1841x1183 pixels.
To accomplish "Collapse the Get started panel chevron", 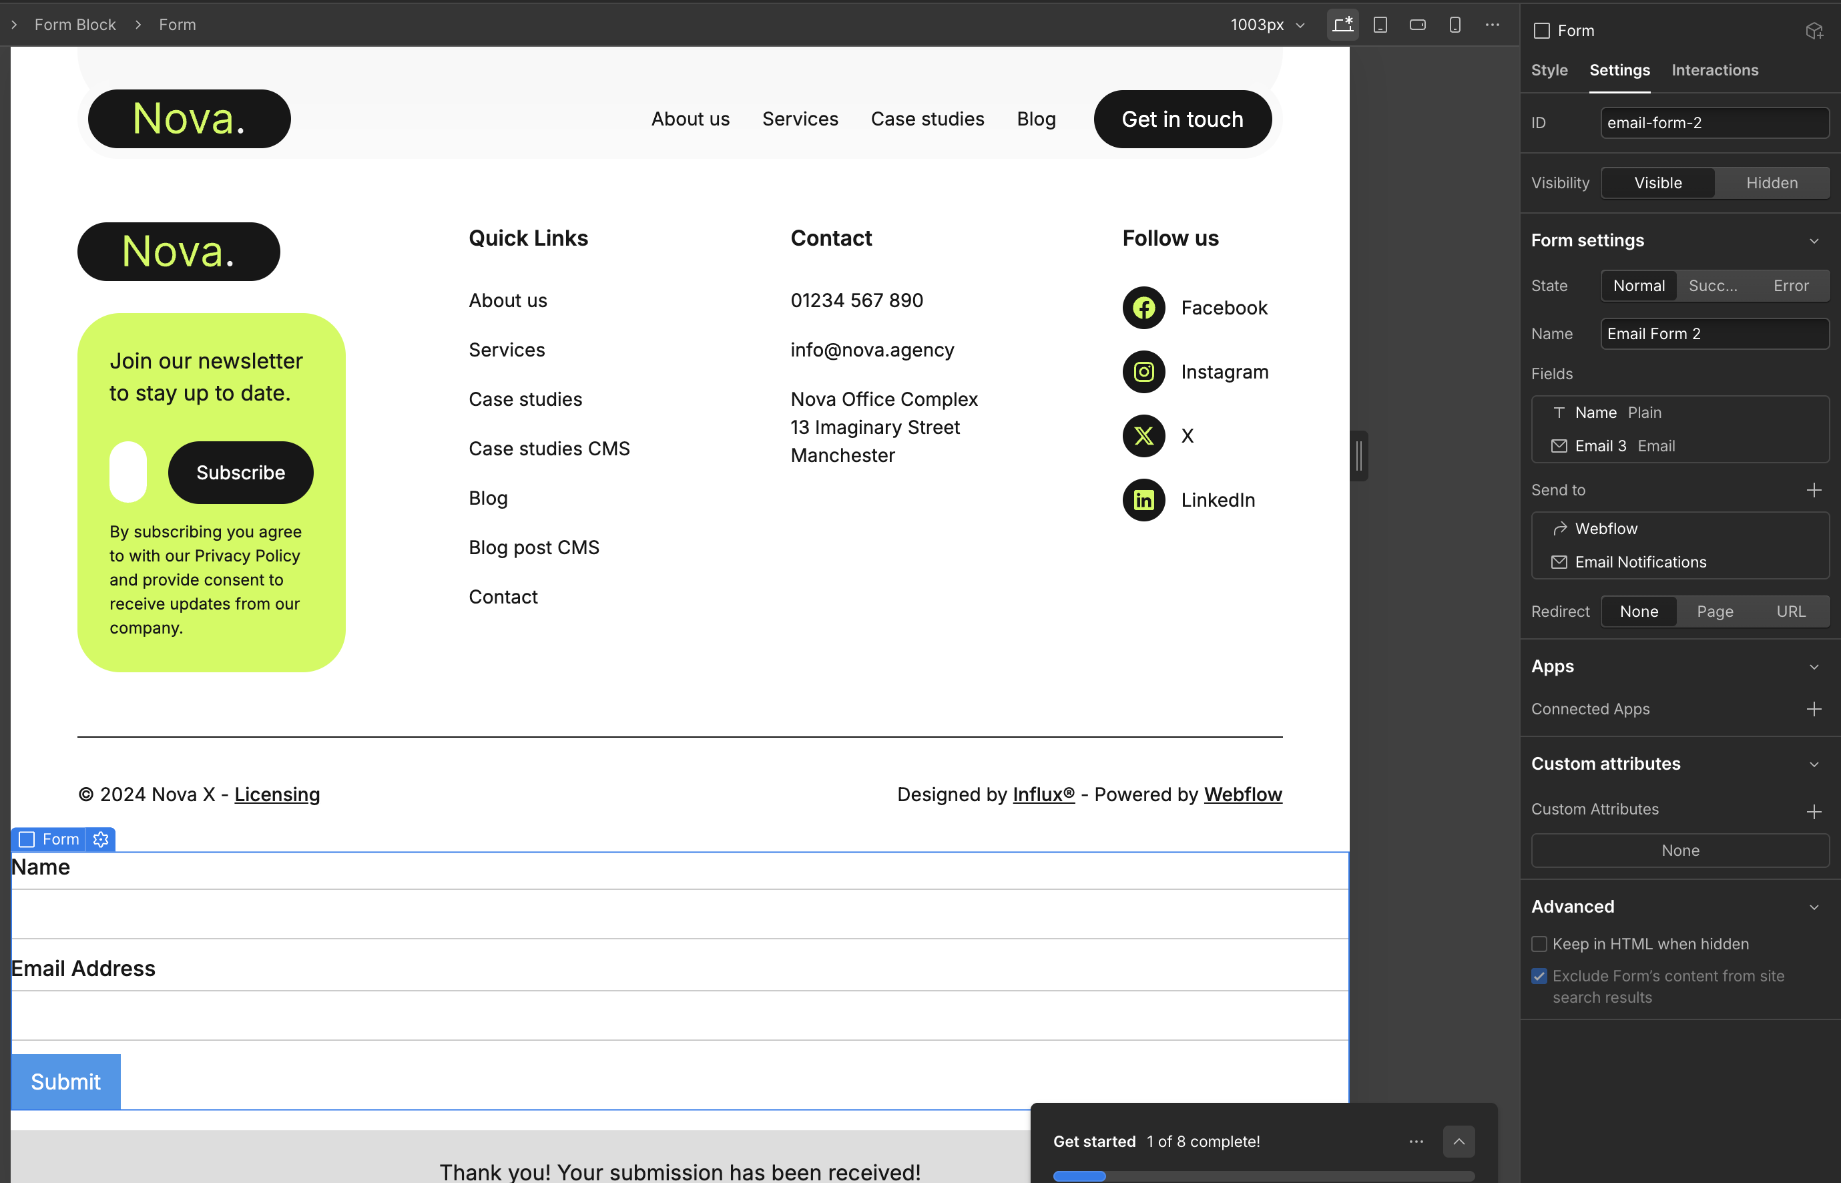I will [1459, 1142].
